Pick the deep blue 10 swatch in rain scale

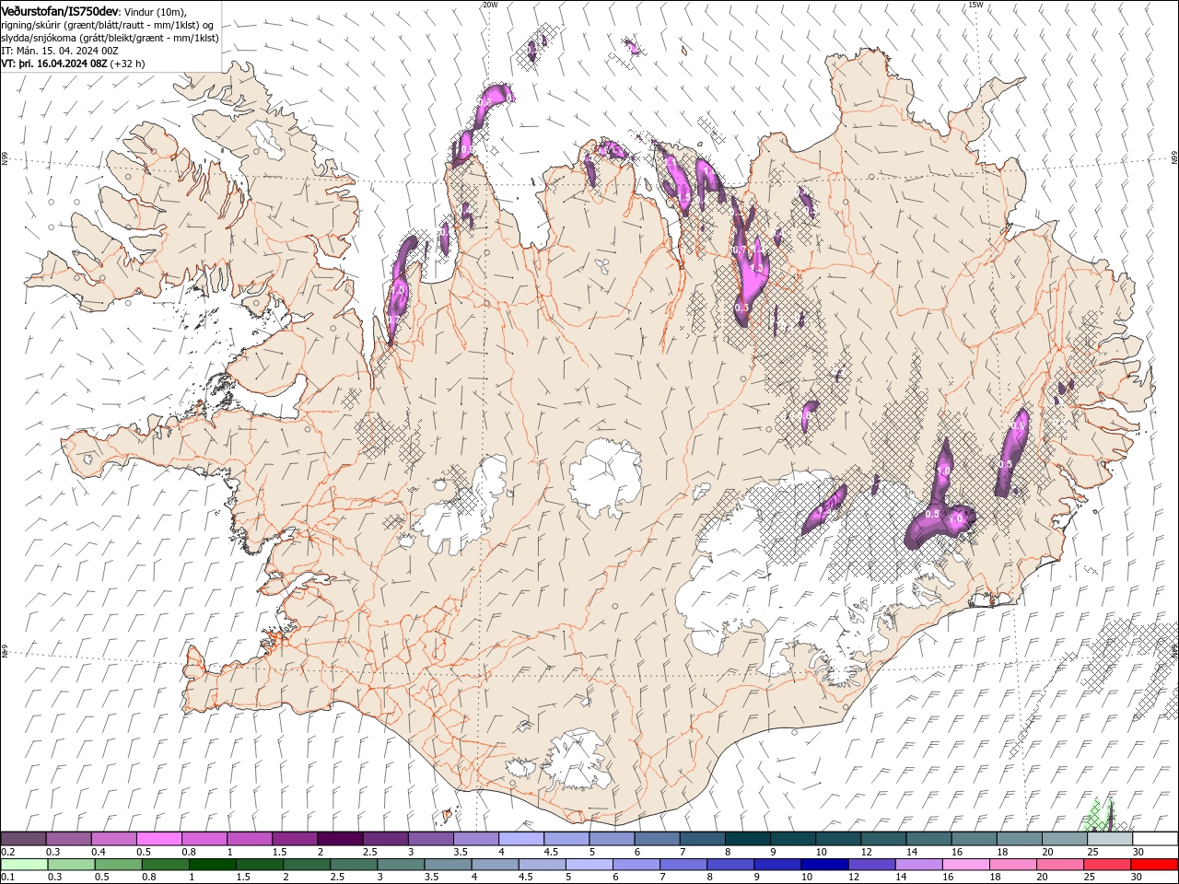point(824,865)
